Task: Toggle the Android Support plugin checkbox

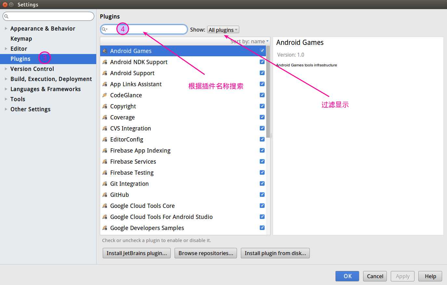Action: [x=262, y=73]
